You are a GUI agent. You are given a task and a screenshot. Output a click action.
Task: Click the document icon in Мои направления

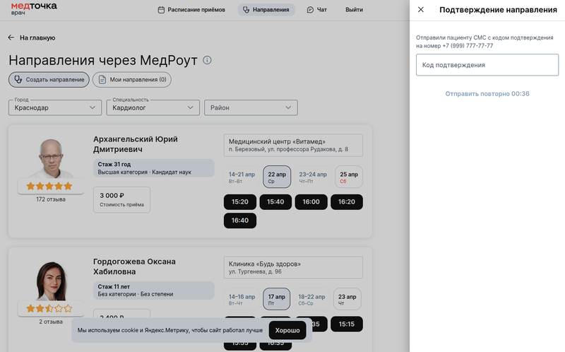click(x=102, y=80)
